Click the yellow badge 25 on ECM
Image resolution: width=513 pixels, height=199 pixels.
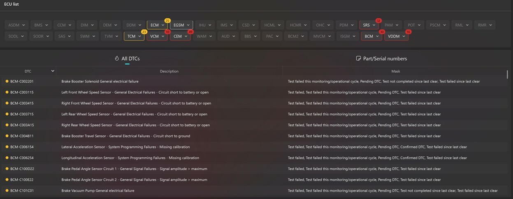pyautogui.click(x=167, y=21)
